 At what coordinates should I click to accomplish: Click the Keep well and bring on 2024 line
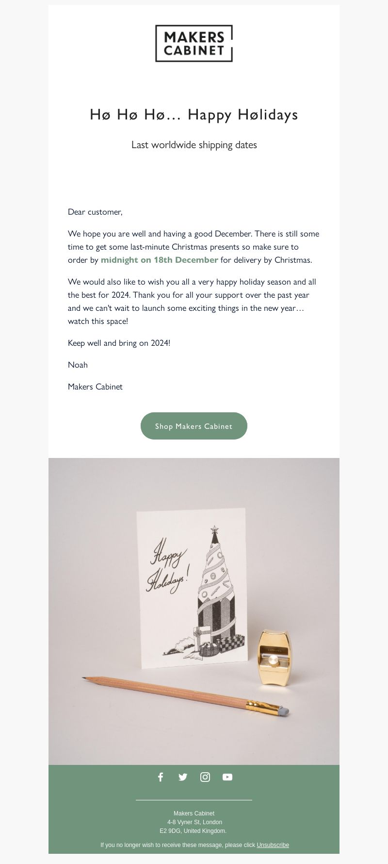coord(119,343)
